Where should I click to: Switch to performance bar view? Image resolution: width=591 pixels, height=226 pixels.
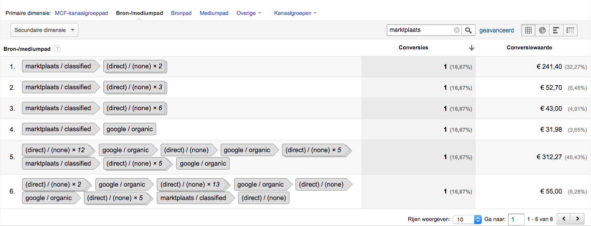pyautogui.click(x=556, y=30)
